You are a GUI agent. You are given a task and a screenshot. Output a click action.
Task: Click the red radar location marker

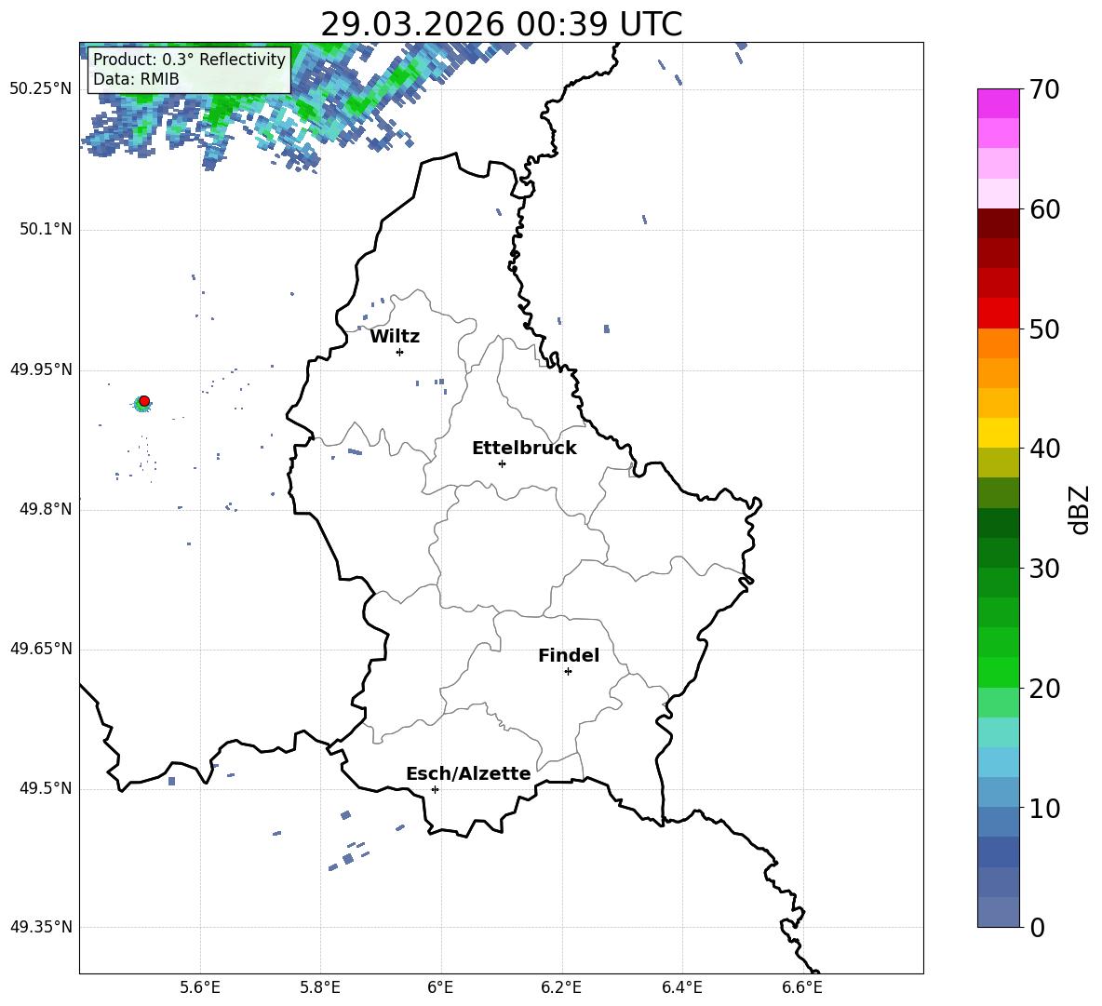coord(144,401)
